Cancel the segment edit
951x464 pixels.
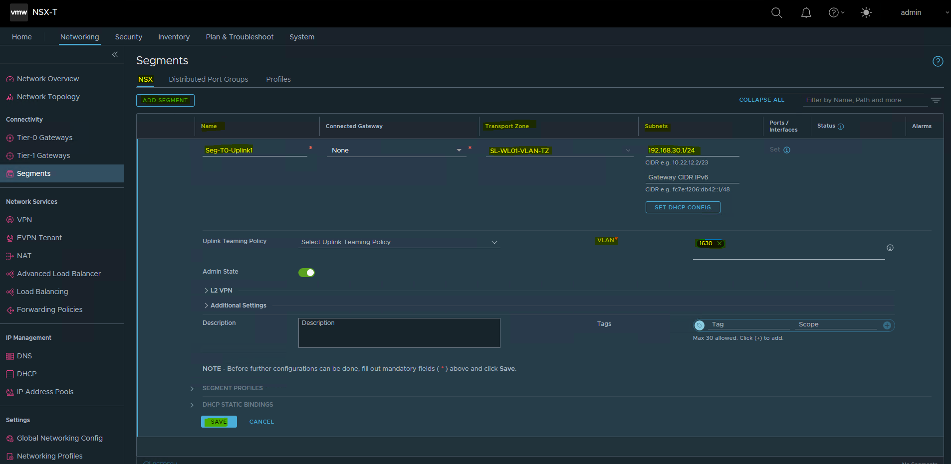click(262, 422)
